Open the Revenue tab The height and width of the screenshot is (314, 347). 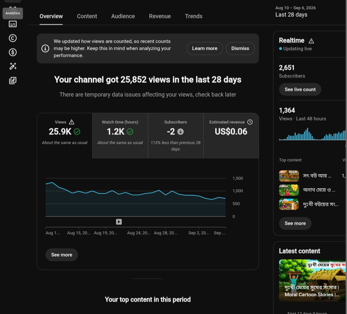[160, 16]
